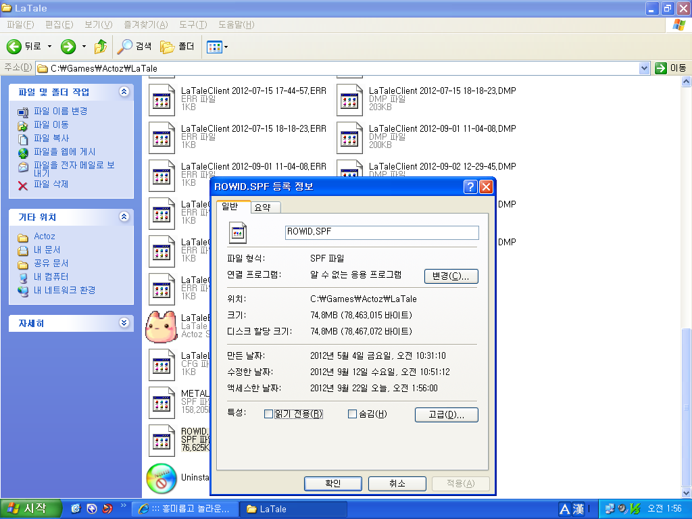Click the IME 漢 Hanja icon in taskbar

tap(578, 510)
